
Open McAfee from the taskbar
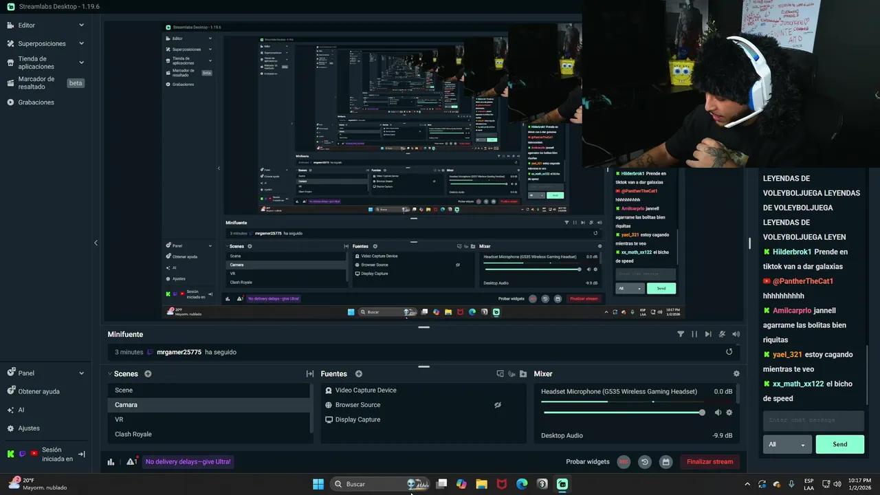[502, 484]
